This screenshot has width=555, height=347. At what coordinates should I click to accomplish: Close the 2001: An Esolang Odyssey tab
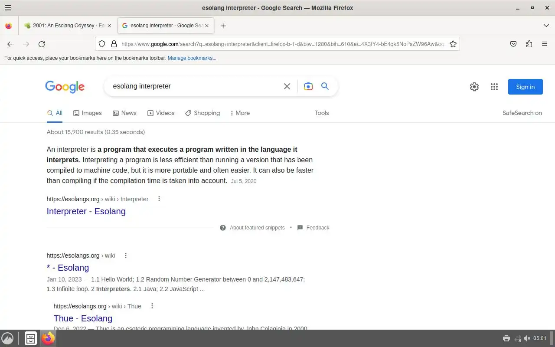point(109,26)
